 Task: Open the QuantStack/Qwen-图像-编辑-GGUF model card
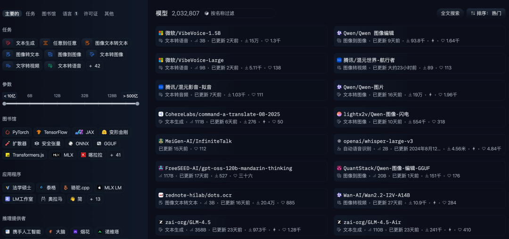click(x=420, y=171)
